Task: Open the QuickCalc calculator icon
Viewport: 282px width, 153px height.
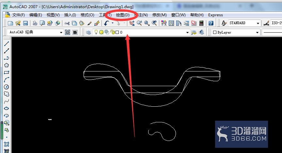Action: pyautogui.click(x=201, y=23)
